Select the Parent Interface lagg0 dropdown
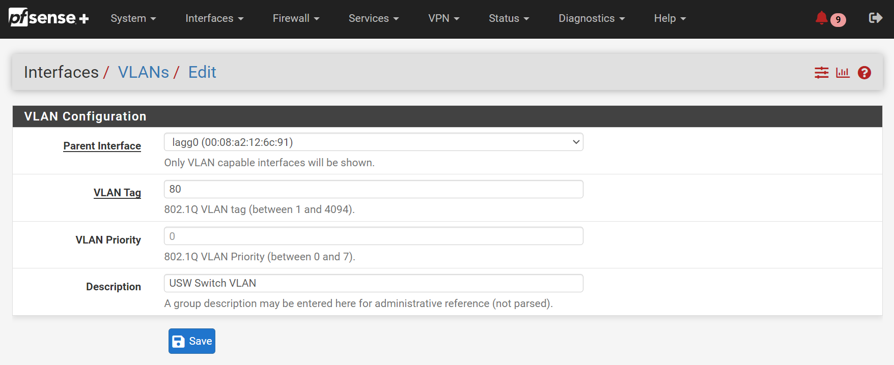Image resolution: width=894 pixels, height=365 pixels. click(373, 142)
